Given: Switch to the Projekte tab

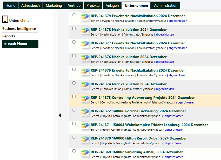Looking at the screenshot, I should (x=93, y=5).
